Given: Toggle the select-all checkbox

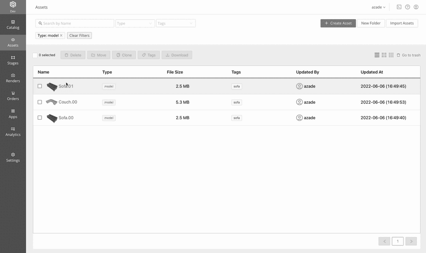Looking at the screenshot, I should pos(35,55).
